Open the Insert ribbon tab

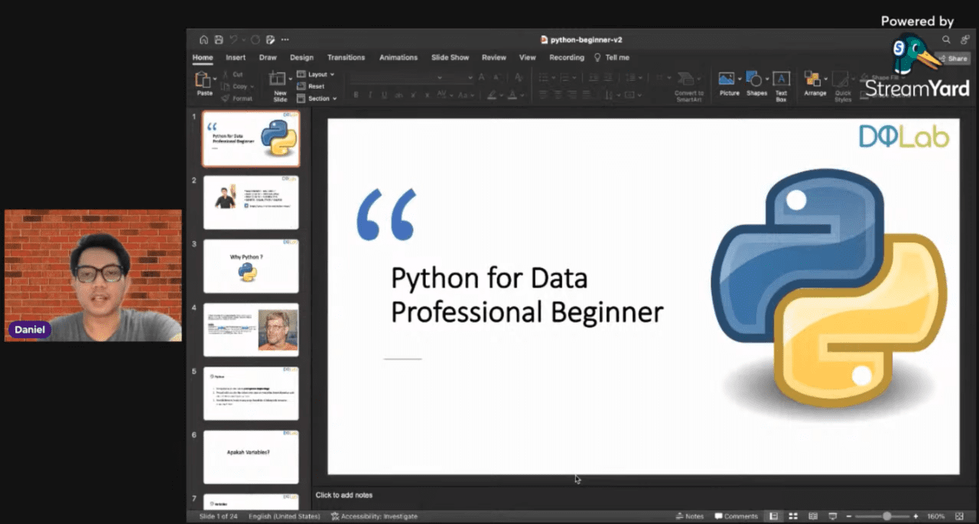pos(235,57)
